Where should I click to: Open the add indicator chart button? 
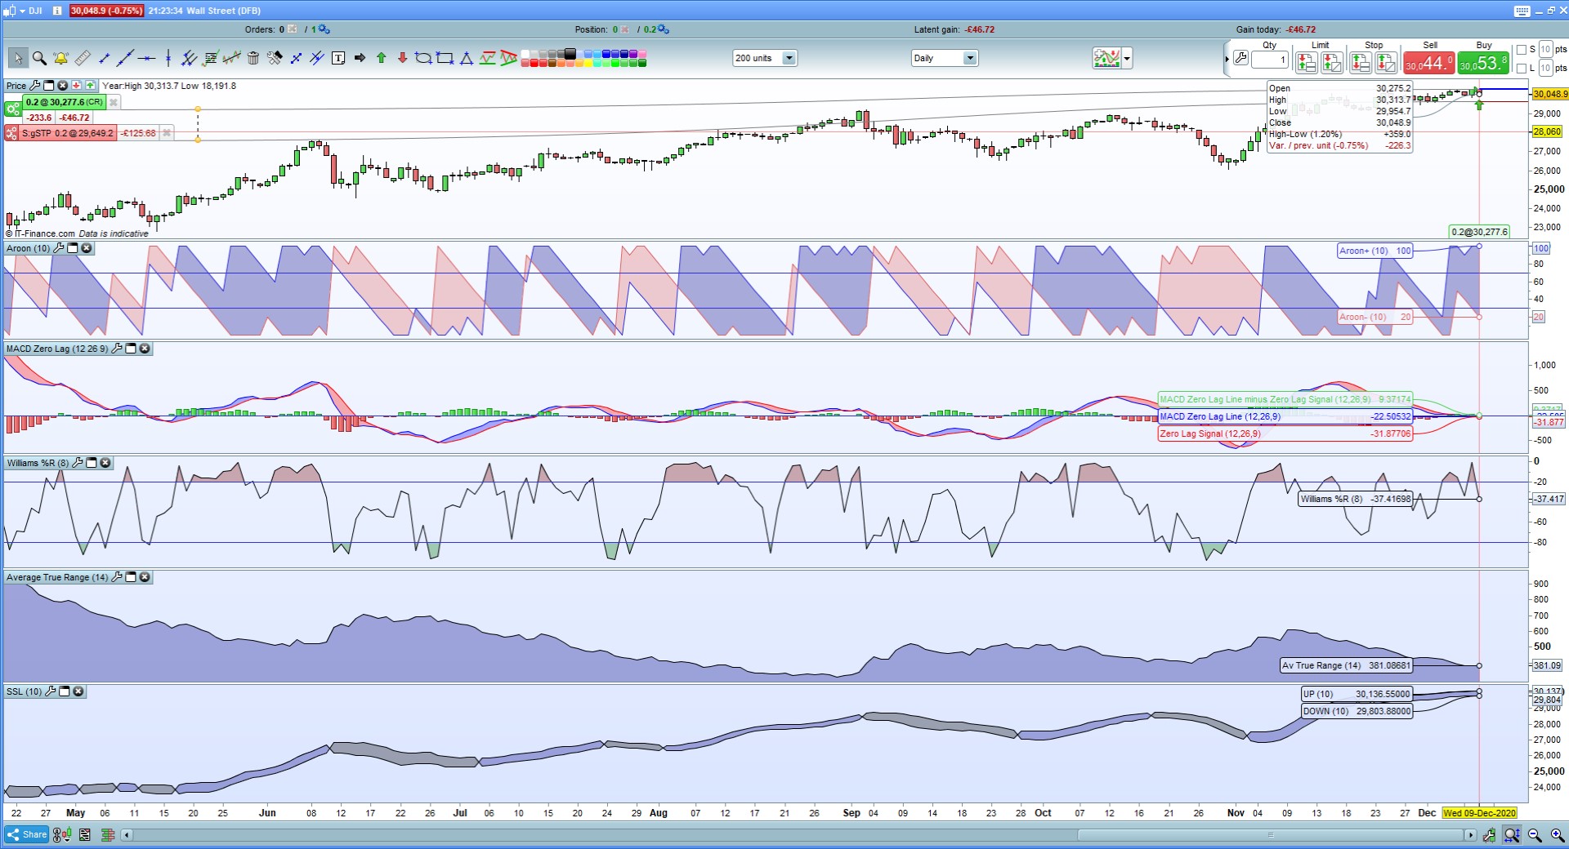point(1106,58)
